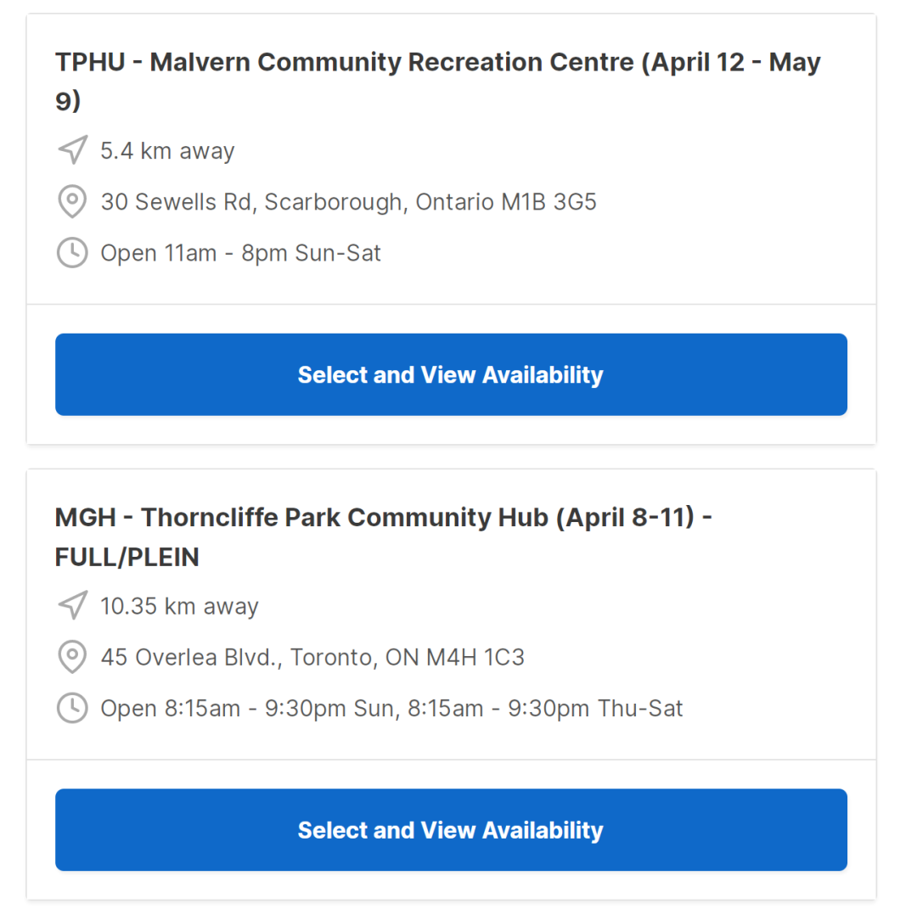The width and height of the screenshot is (917, 915).
Task: Click the map pin icon for 45 Overlea Blvd
Action: pos(72,657)
